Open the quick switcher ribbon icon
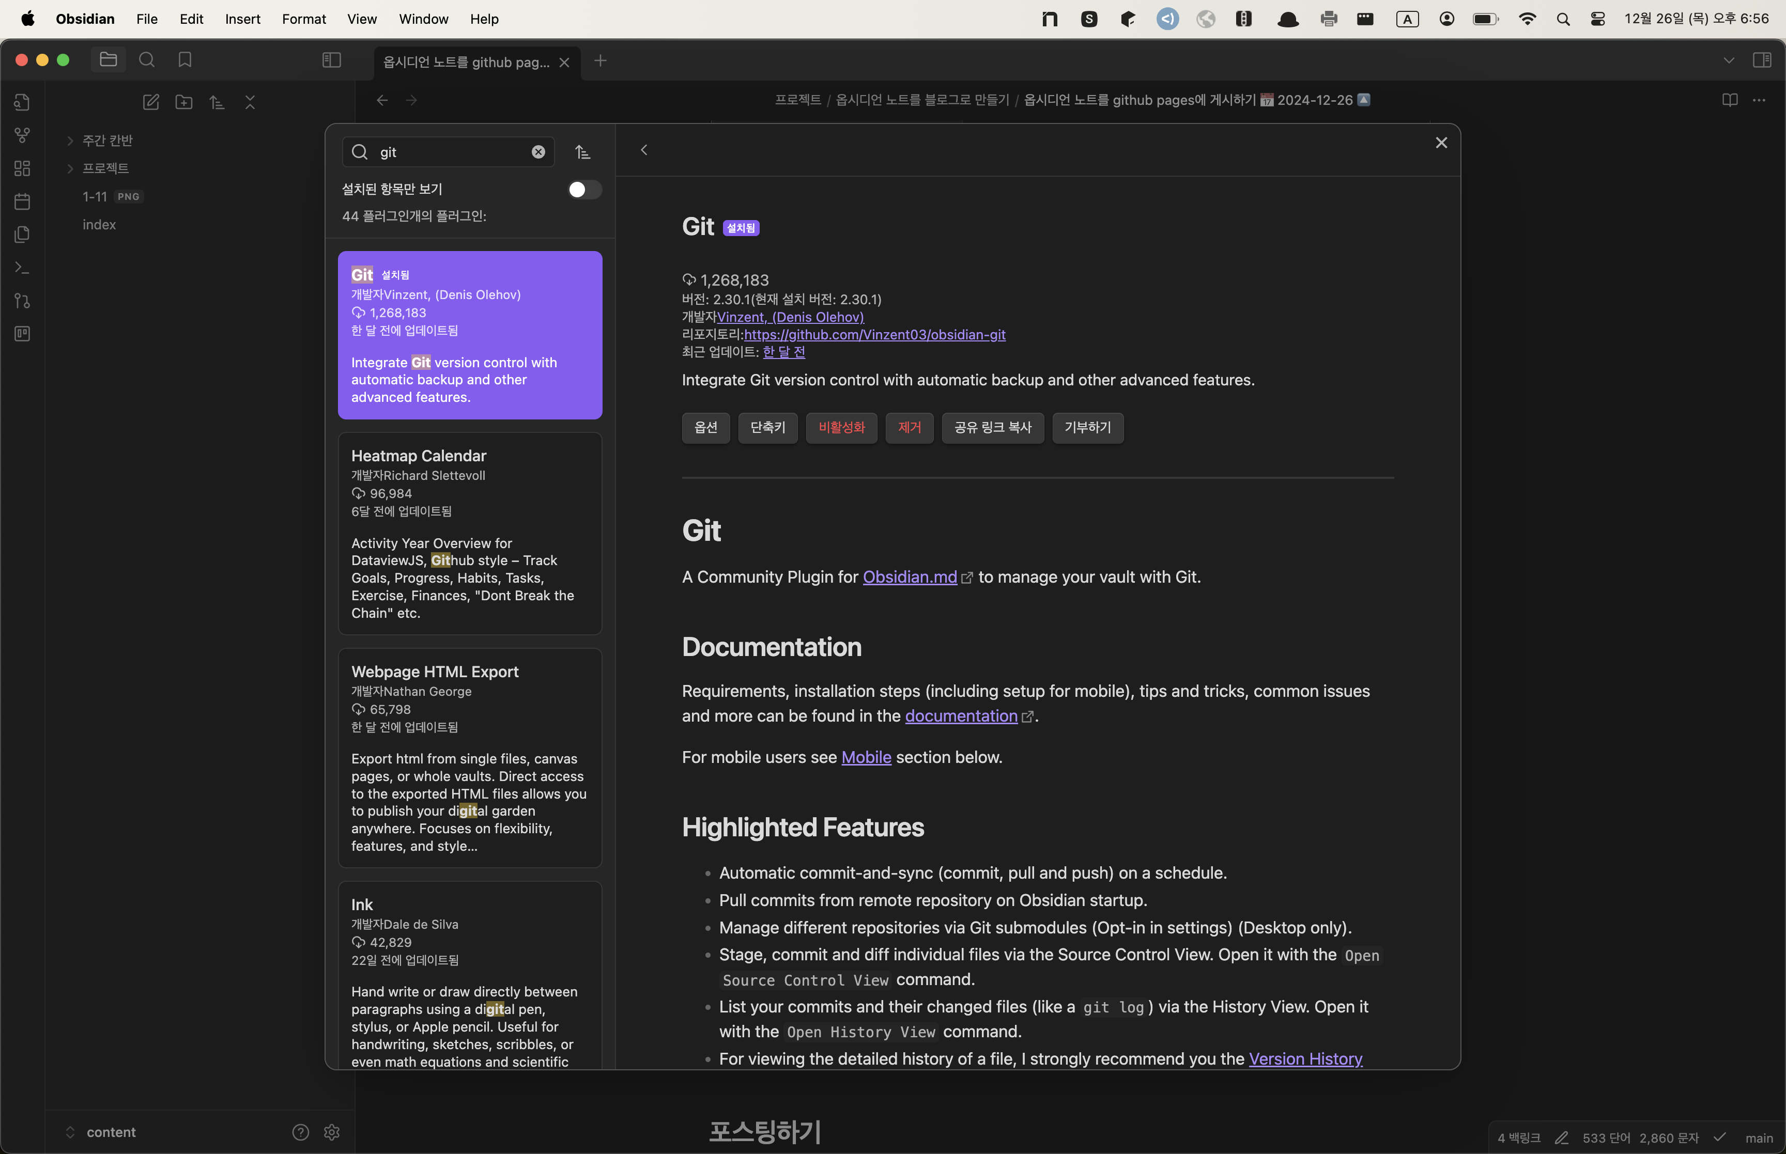Viewport: 1786px width, 1154px height. (x=23, y=102)
